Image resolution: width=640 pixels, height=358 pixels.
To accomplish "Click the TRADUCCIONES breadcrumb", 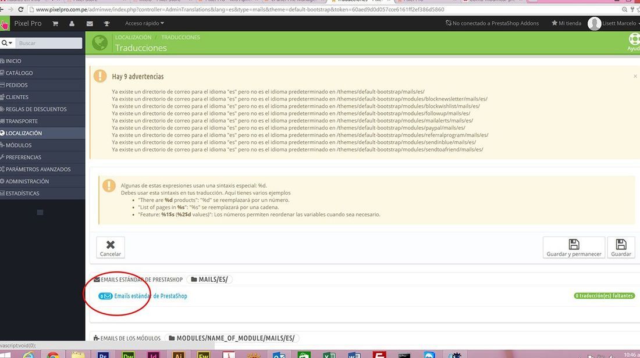I will coord(180,37).
